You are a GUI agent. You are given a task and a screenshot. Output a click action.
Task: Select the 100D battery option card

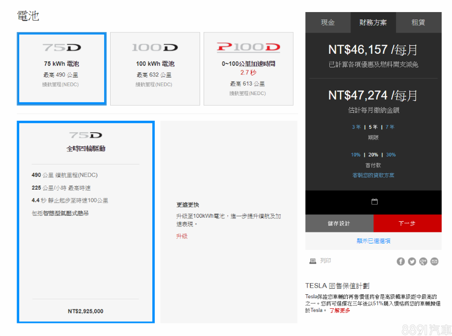155,68
